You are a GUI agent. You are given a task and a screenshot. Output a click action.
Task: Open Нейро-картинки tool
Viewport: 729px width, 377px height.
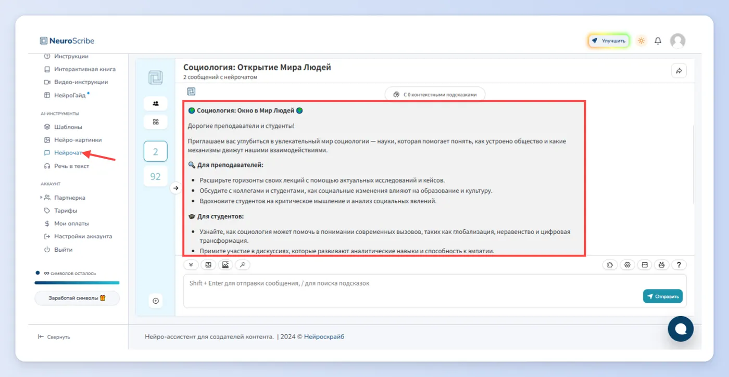click(73, 140)
